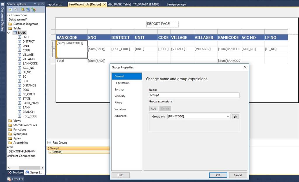Select DESKTOP-PLNRH0M server node
Screen dimensions: 299x182
click(x=22, y=151)
